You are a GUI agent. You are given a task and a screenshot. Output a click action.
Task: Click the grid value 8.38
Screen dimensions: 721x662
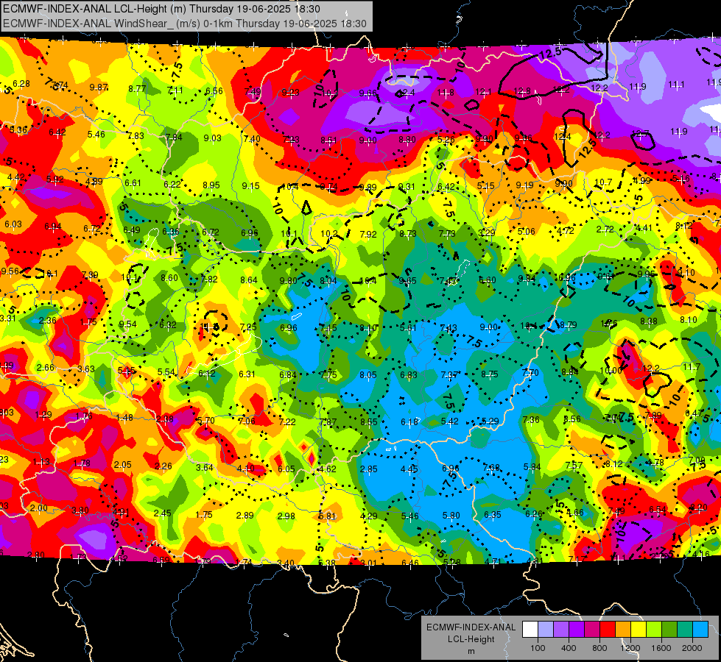coord(648,321)
